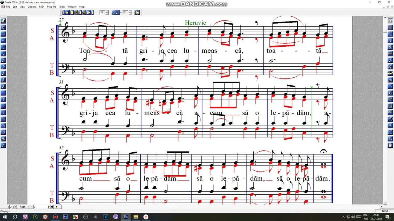Open the Chord CM7 tool

tap(390, 113)
